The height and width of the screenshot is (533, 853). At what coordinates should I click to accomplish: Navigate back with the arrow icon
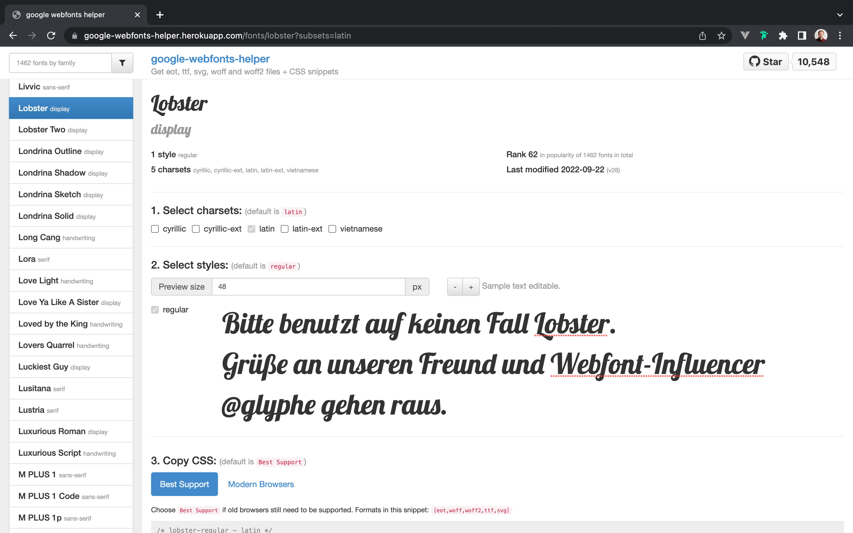(x=13, y=35)
